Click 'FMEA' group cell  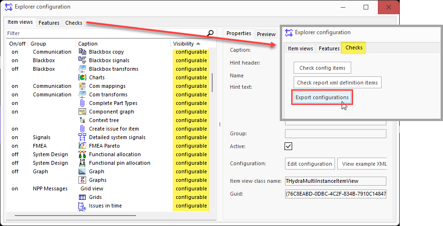click(39, 146)
